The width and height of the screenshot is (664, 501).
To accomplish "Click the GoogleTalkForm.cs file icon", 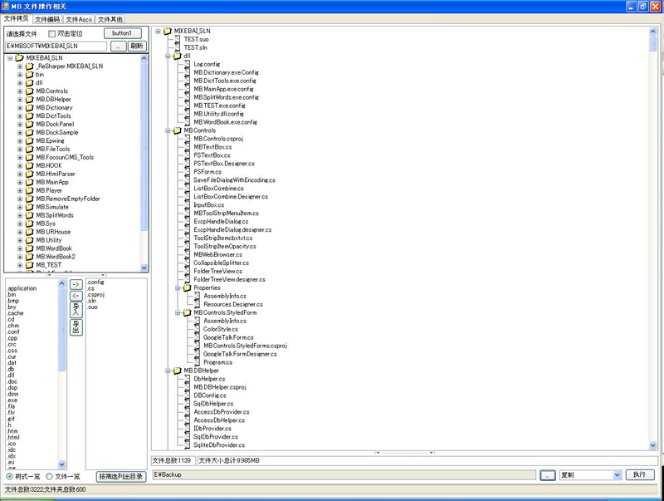I will (197, 337).
